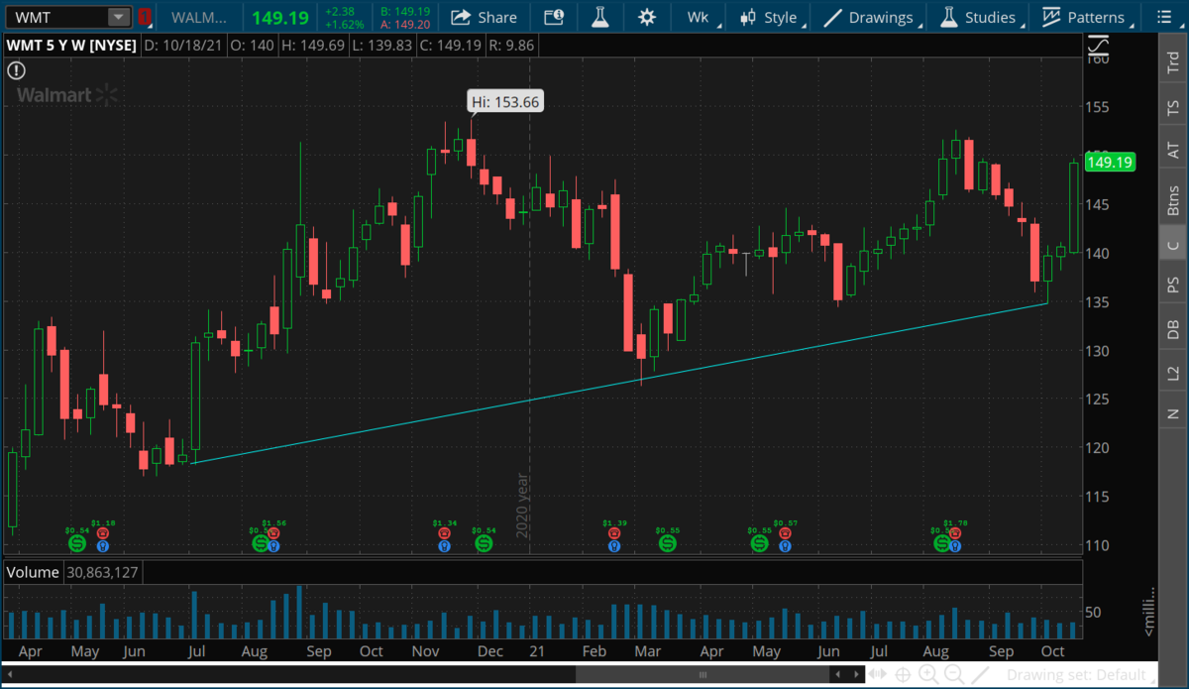Click the horizontal expand arrows icon
Screen dimensions: 1189x689
point(878,675)
